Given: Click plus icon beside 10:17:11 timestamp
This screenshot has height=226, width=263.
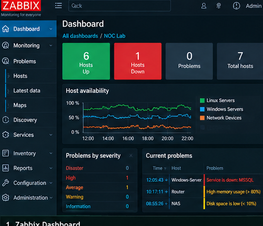Looking at the screenshot, I should point(166,192).
